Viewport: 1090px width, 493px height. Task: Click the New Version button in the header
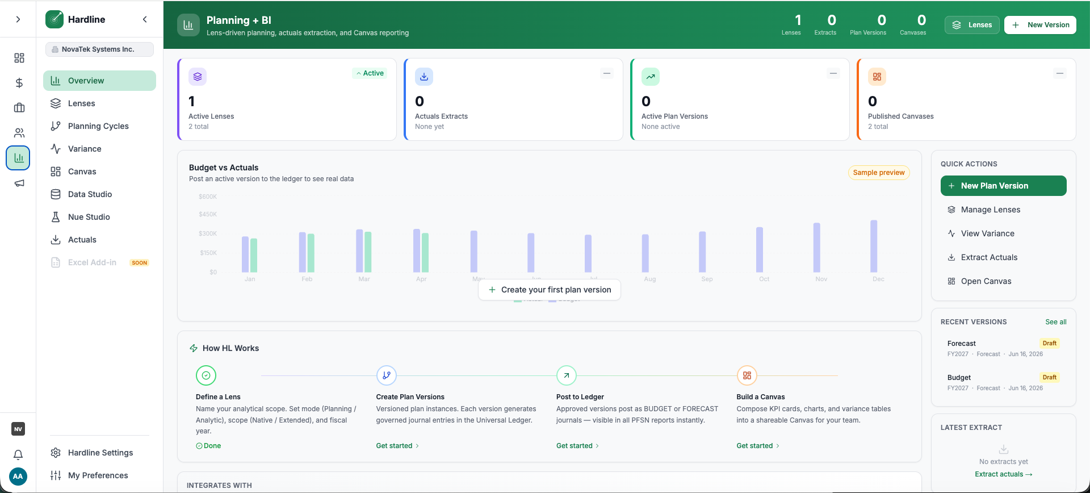[1040, 25]
